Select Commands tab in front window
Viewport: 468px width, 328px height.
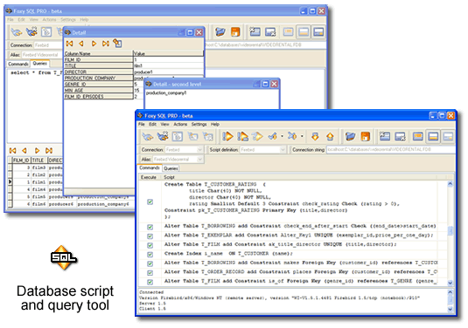[150, 168]
